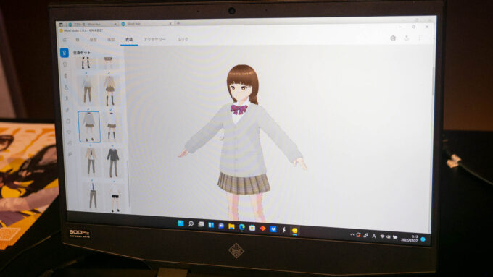
Task: Open the 衣装 tab
Action: click(129, 40)
